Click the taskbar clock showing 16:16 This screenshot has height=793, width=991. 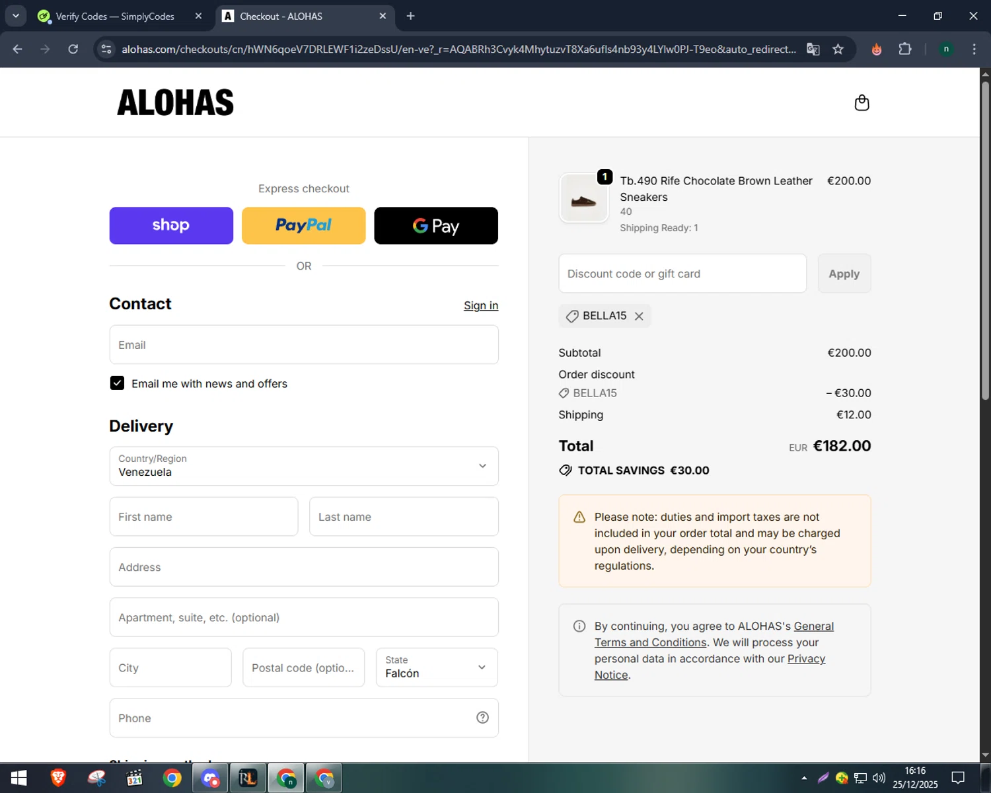(915, 778)
